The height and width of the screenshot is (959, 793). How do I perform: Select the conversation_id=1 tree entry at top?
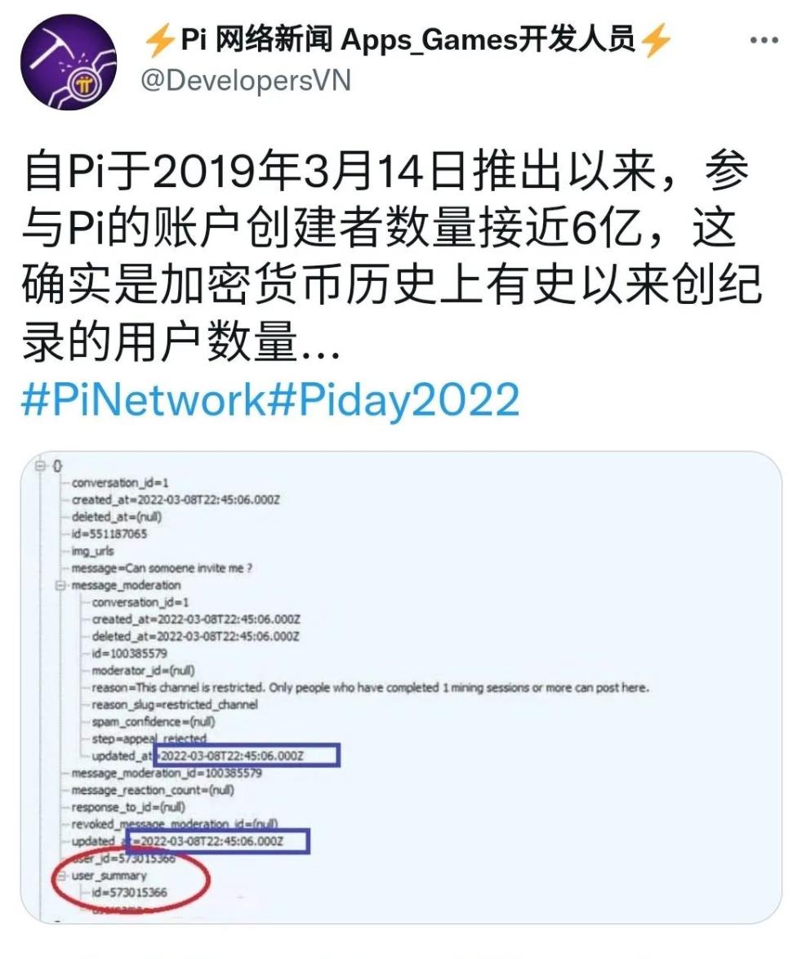click(x=120, y=483)
